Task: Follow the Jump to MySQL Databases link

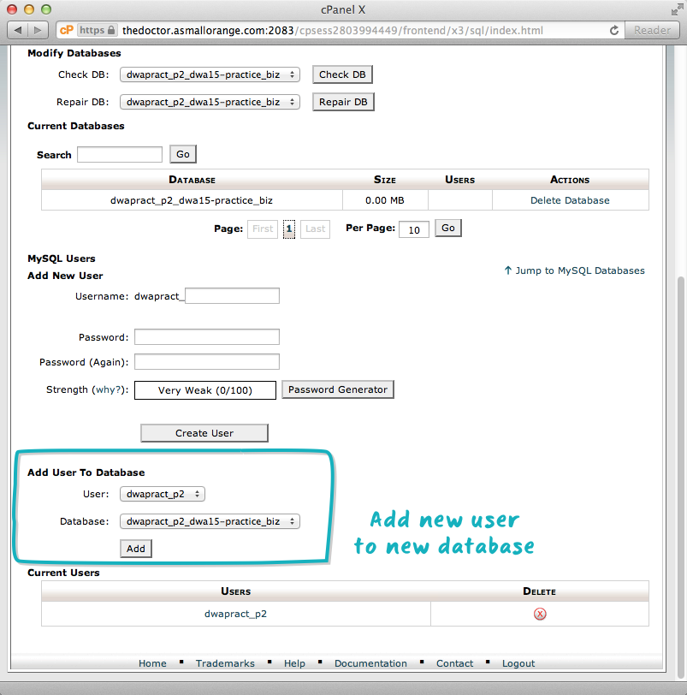Action: tap(574, 270)
